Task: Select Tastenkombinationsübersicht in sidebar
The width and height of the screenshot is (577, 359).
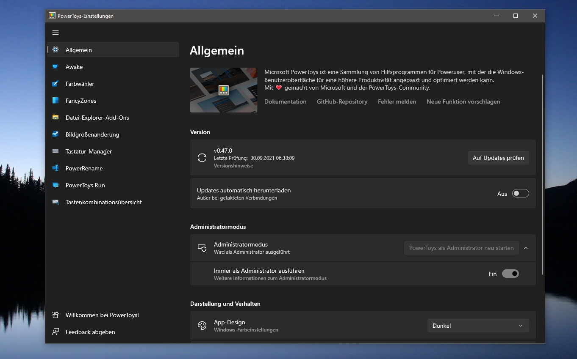Action: coord(113,202)
